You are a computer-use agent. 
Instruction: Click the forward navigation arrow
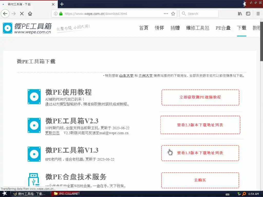(14, 14)
